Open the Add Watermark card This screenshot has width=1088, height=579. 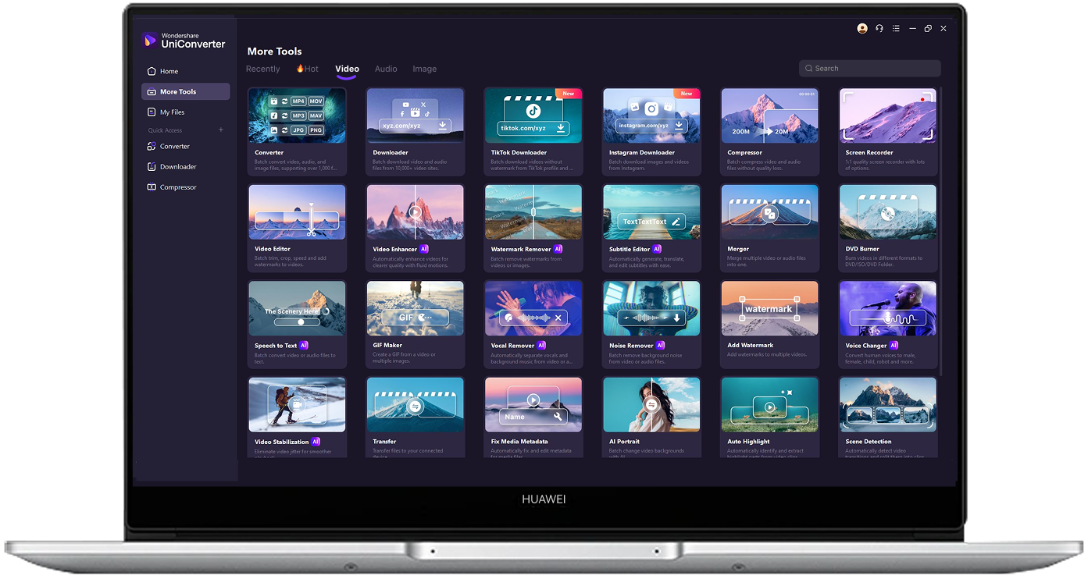pos(769,325)
